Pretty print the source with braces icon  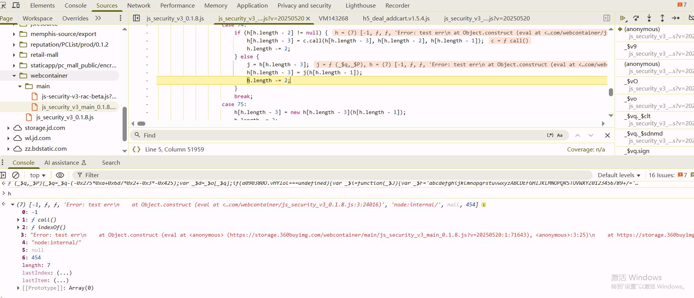pos(136,150)
